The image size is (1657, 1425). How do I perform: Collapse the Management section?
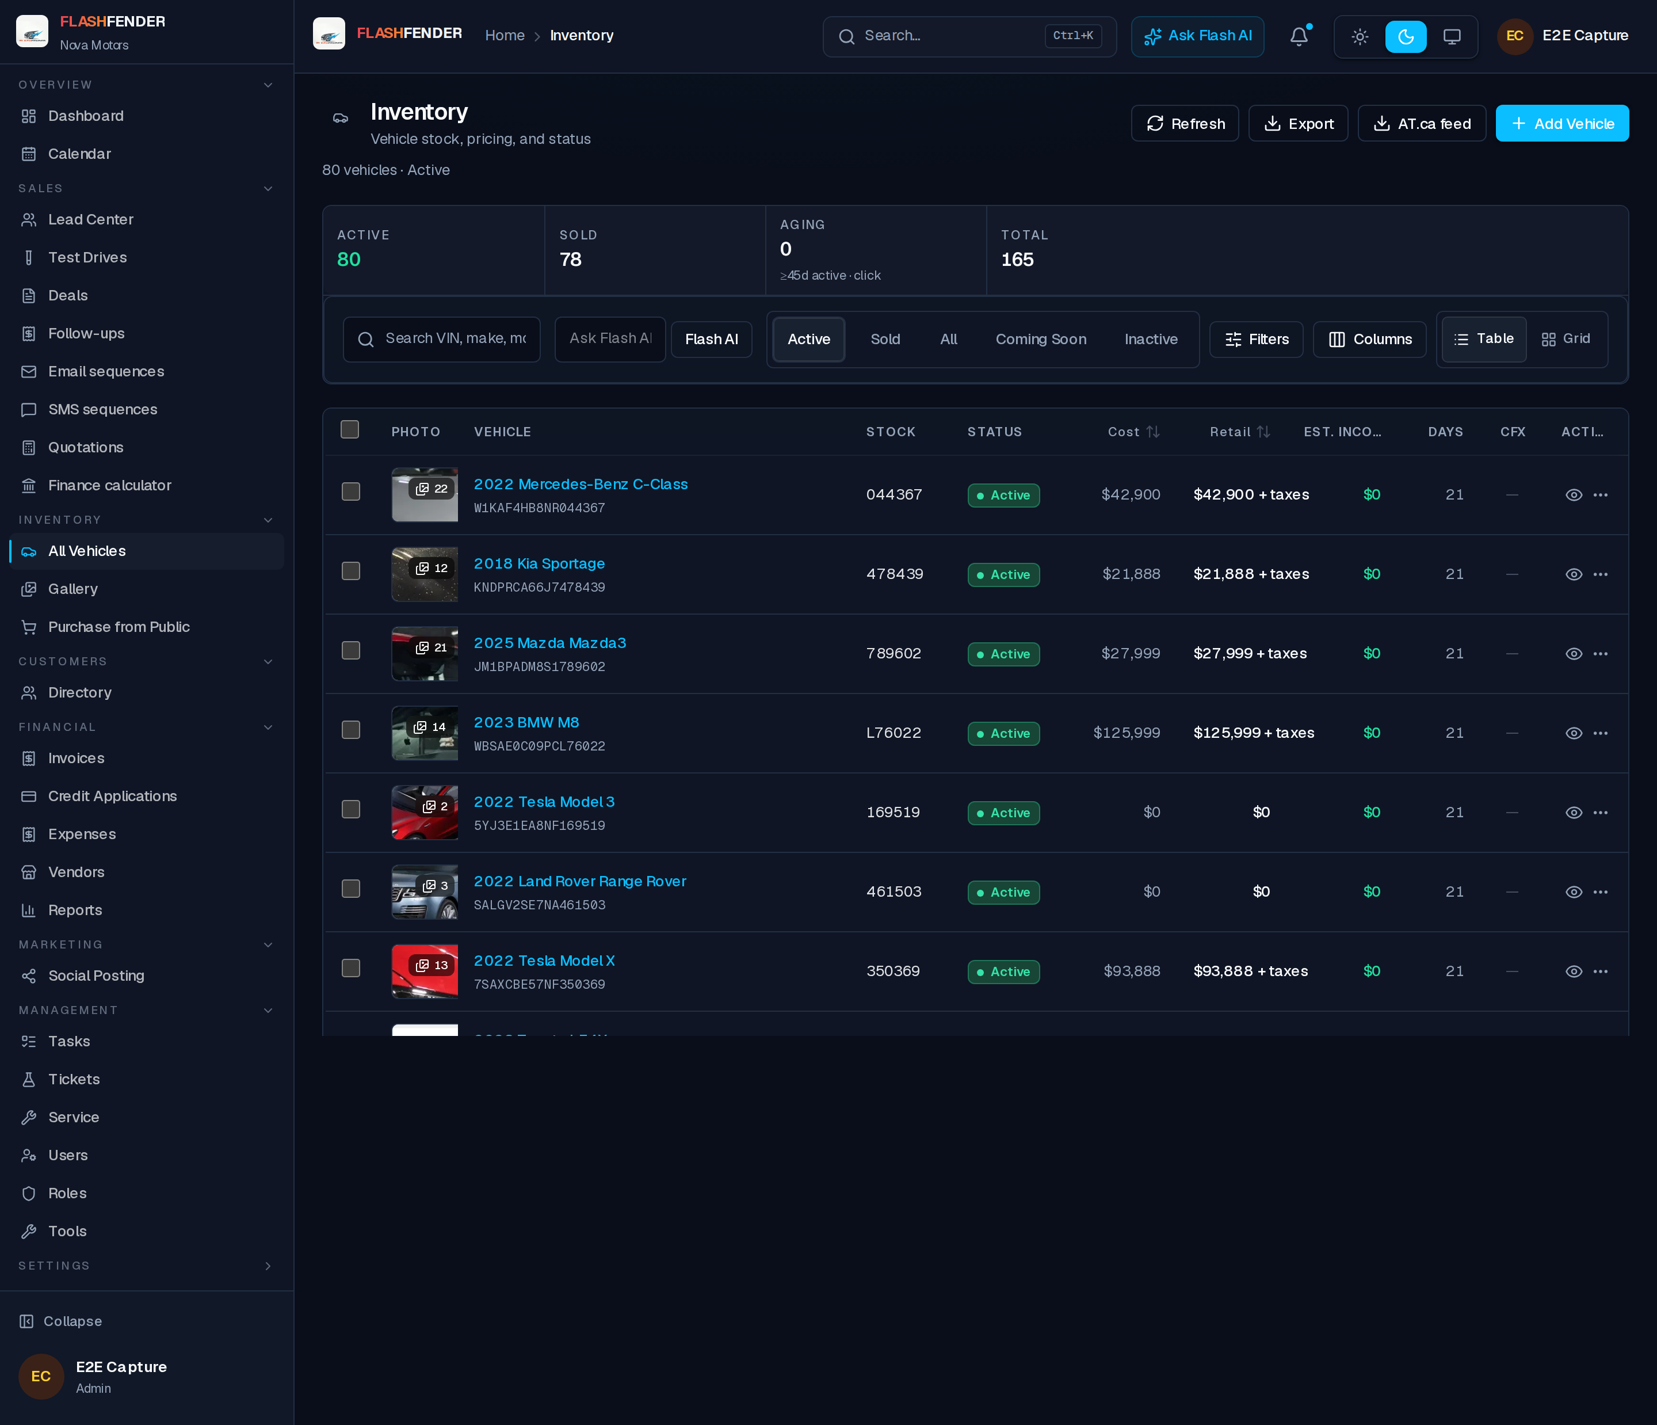[x=268, y=1011]
